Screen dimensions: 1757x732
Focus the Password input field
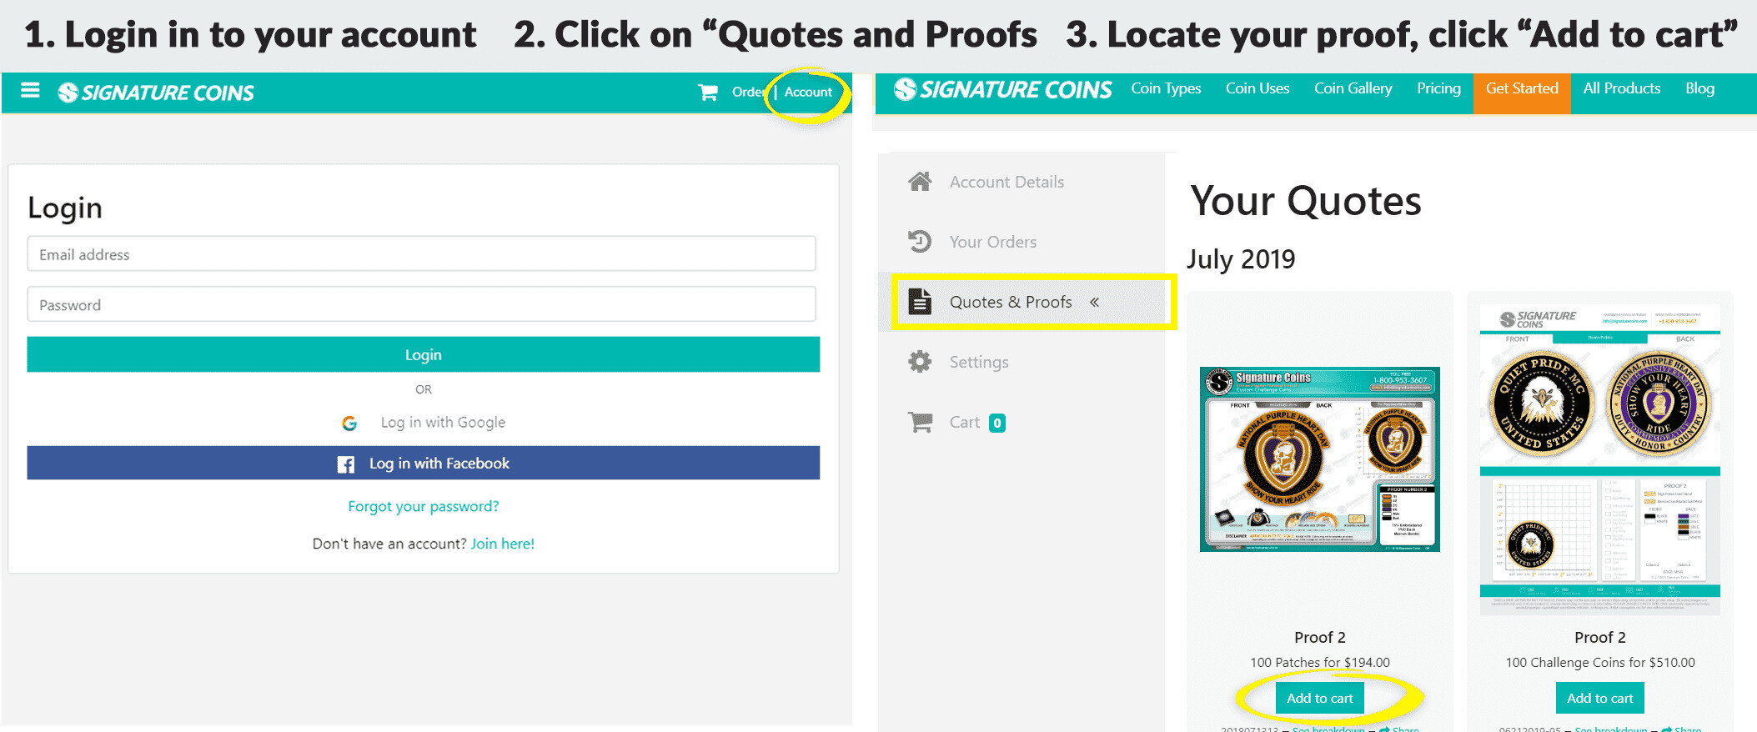point(421,305)
